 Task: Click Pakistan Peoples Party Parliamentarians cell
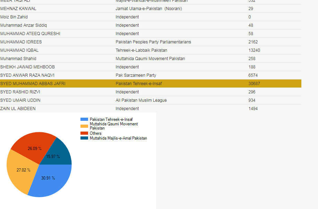click(x=153, y=42)
